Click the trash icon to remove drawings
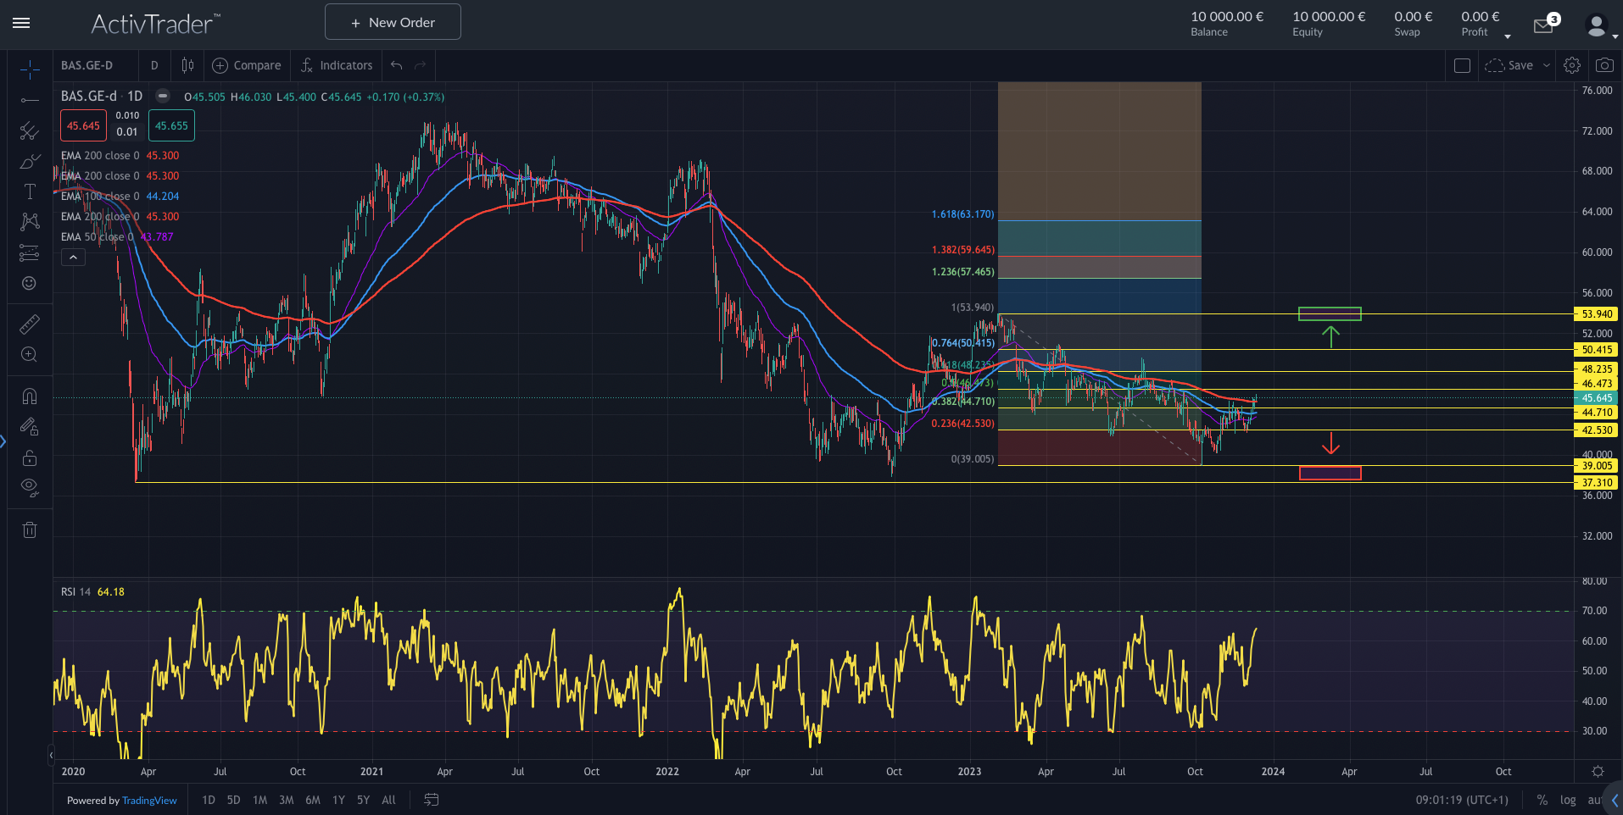Image resolution: width=1623 pixels, height=815 pixels. (x=29, y=530)
